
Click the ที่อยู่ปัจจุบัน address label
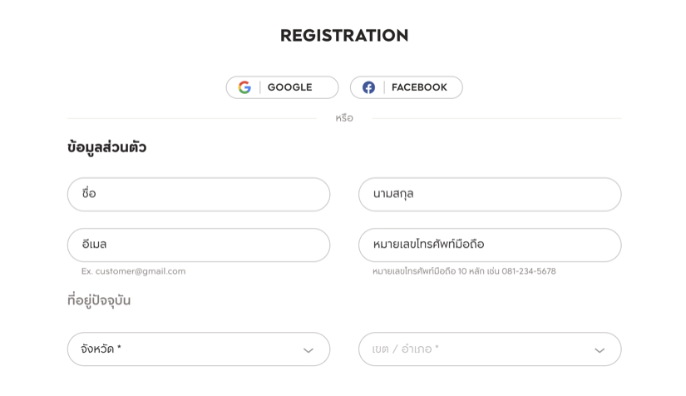tap(99, 300)
